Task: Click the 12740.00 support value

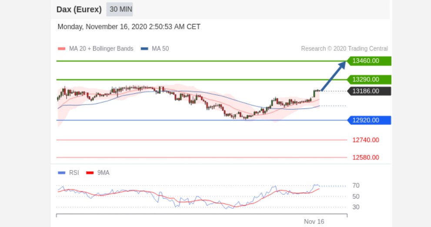Action: coord(366,140)
